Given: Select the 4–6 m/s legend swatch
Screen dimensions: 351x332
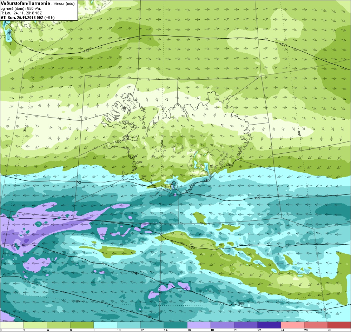Looking at the screenshot, I should 58,325.
